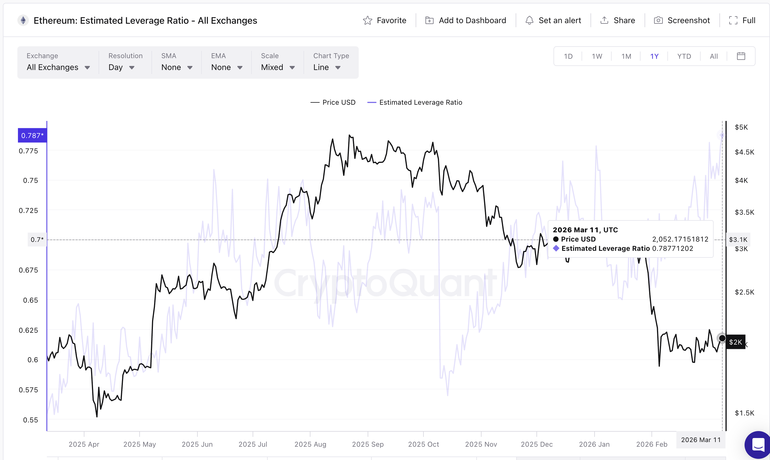Choose the 1W time range
Screen dimensions: 770x460
pos(597,56)
